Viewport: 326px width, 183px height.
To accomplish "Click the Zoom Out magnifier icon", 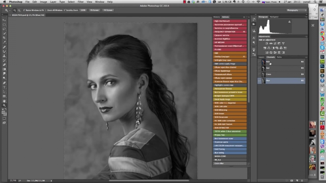I will click(19, 10).
